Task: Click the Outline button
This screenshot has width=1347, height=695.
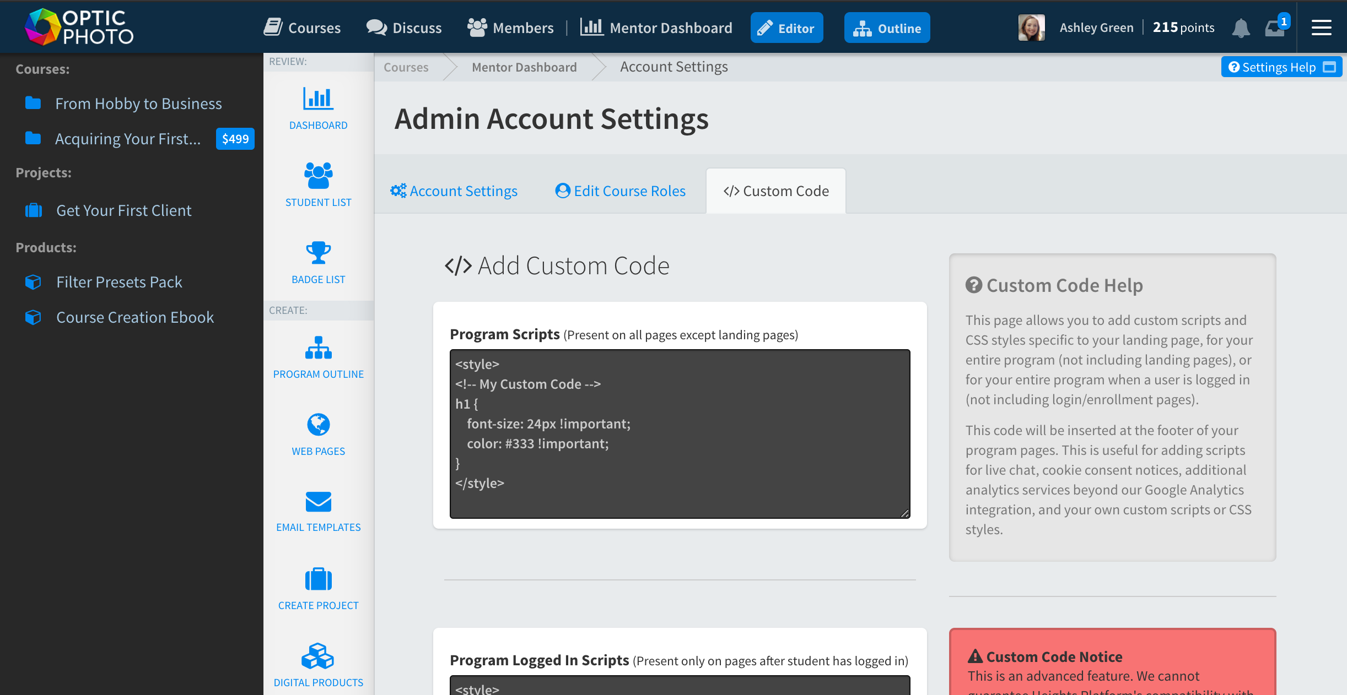Action: coord(887,28)
